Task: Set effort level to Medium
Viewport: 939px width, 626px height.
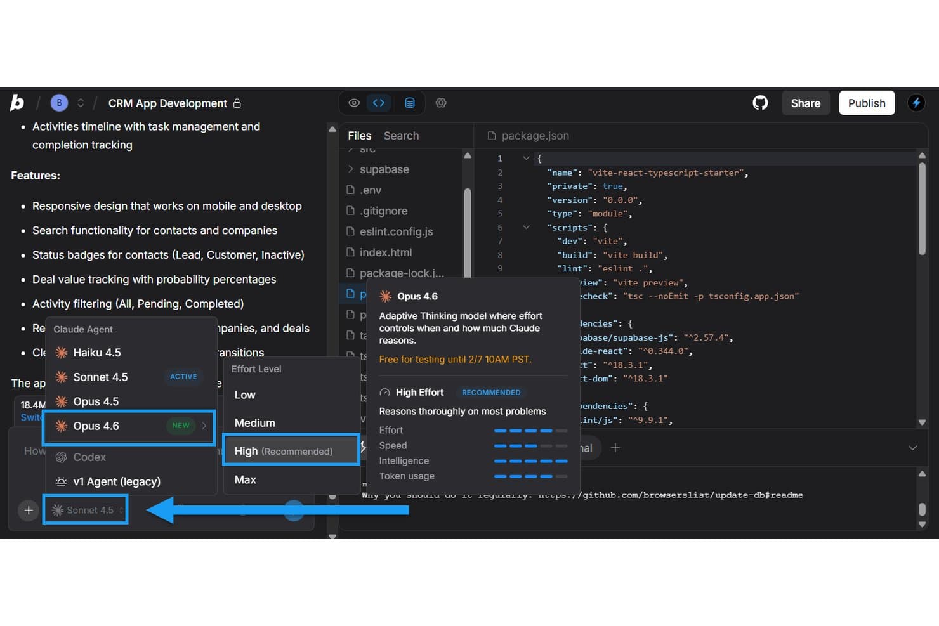Action: pos(292,423)
